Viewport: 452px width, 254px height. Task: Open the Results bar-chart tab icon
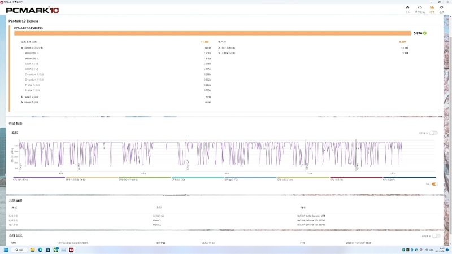432,7
